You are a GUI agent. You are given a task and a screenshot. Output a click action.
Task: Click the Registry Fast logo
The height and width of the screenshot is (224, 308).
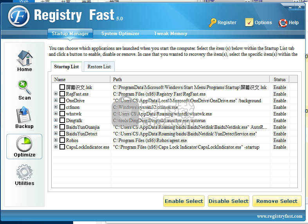[x=19, y=16]
